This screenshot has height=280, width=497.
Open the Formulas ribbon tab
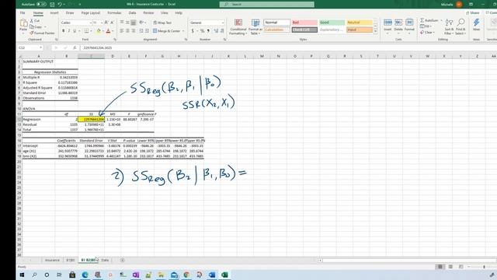click(x=114, y=13)
